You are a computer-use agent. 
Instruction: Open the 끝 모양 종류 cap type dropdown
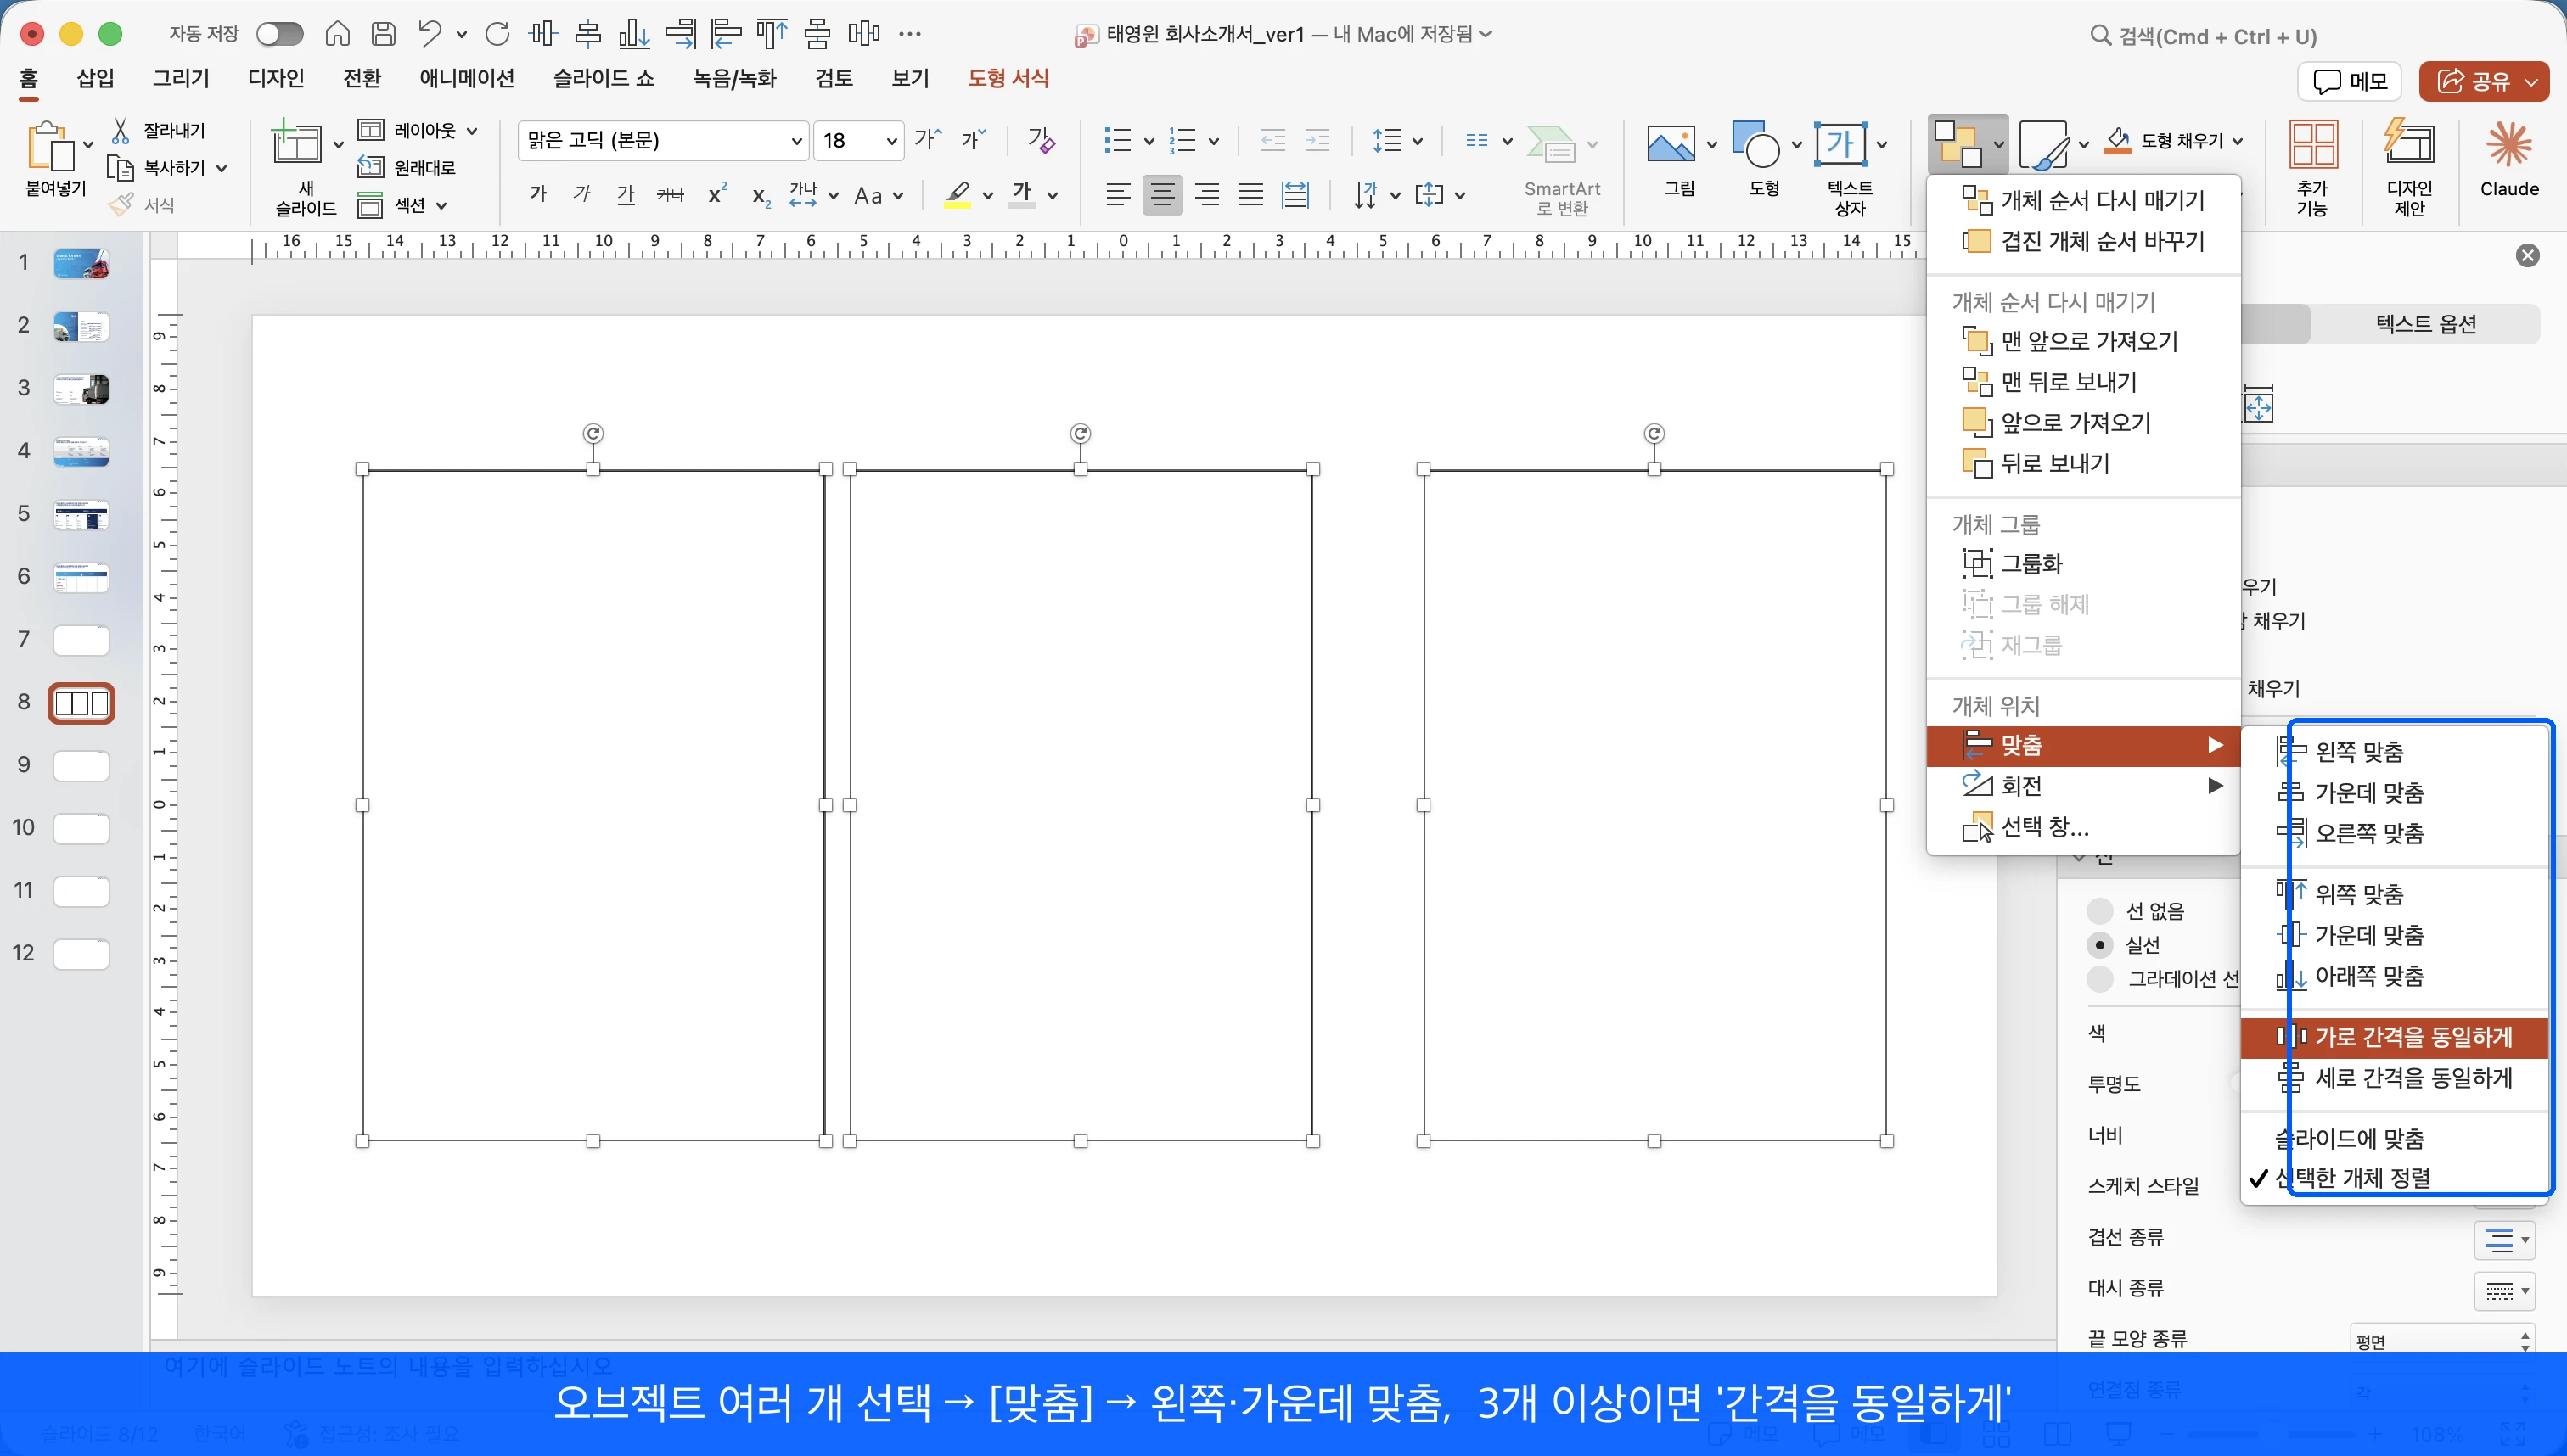(x=2441, y=1341)
